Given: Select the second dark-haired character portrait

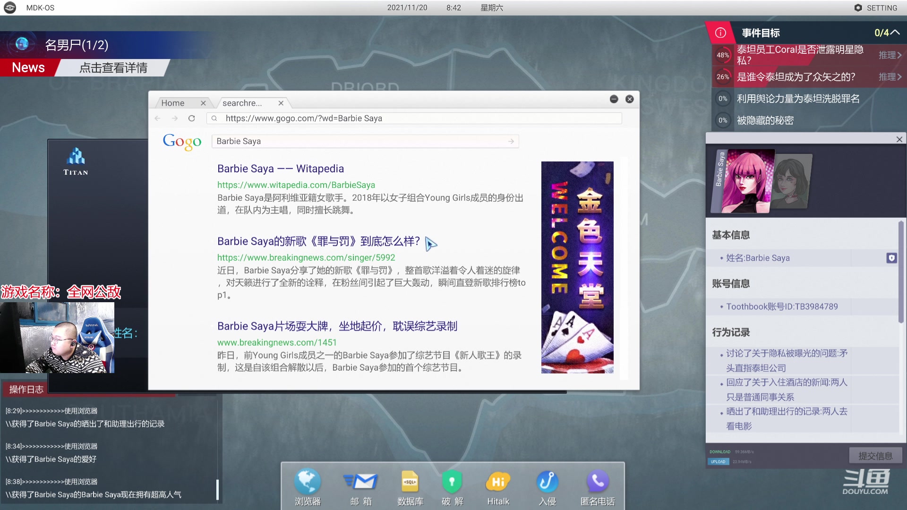Looking at the screenshot, I should click(x=791, y=182).
